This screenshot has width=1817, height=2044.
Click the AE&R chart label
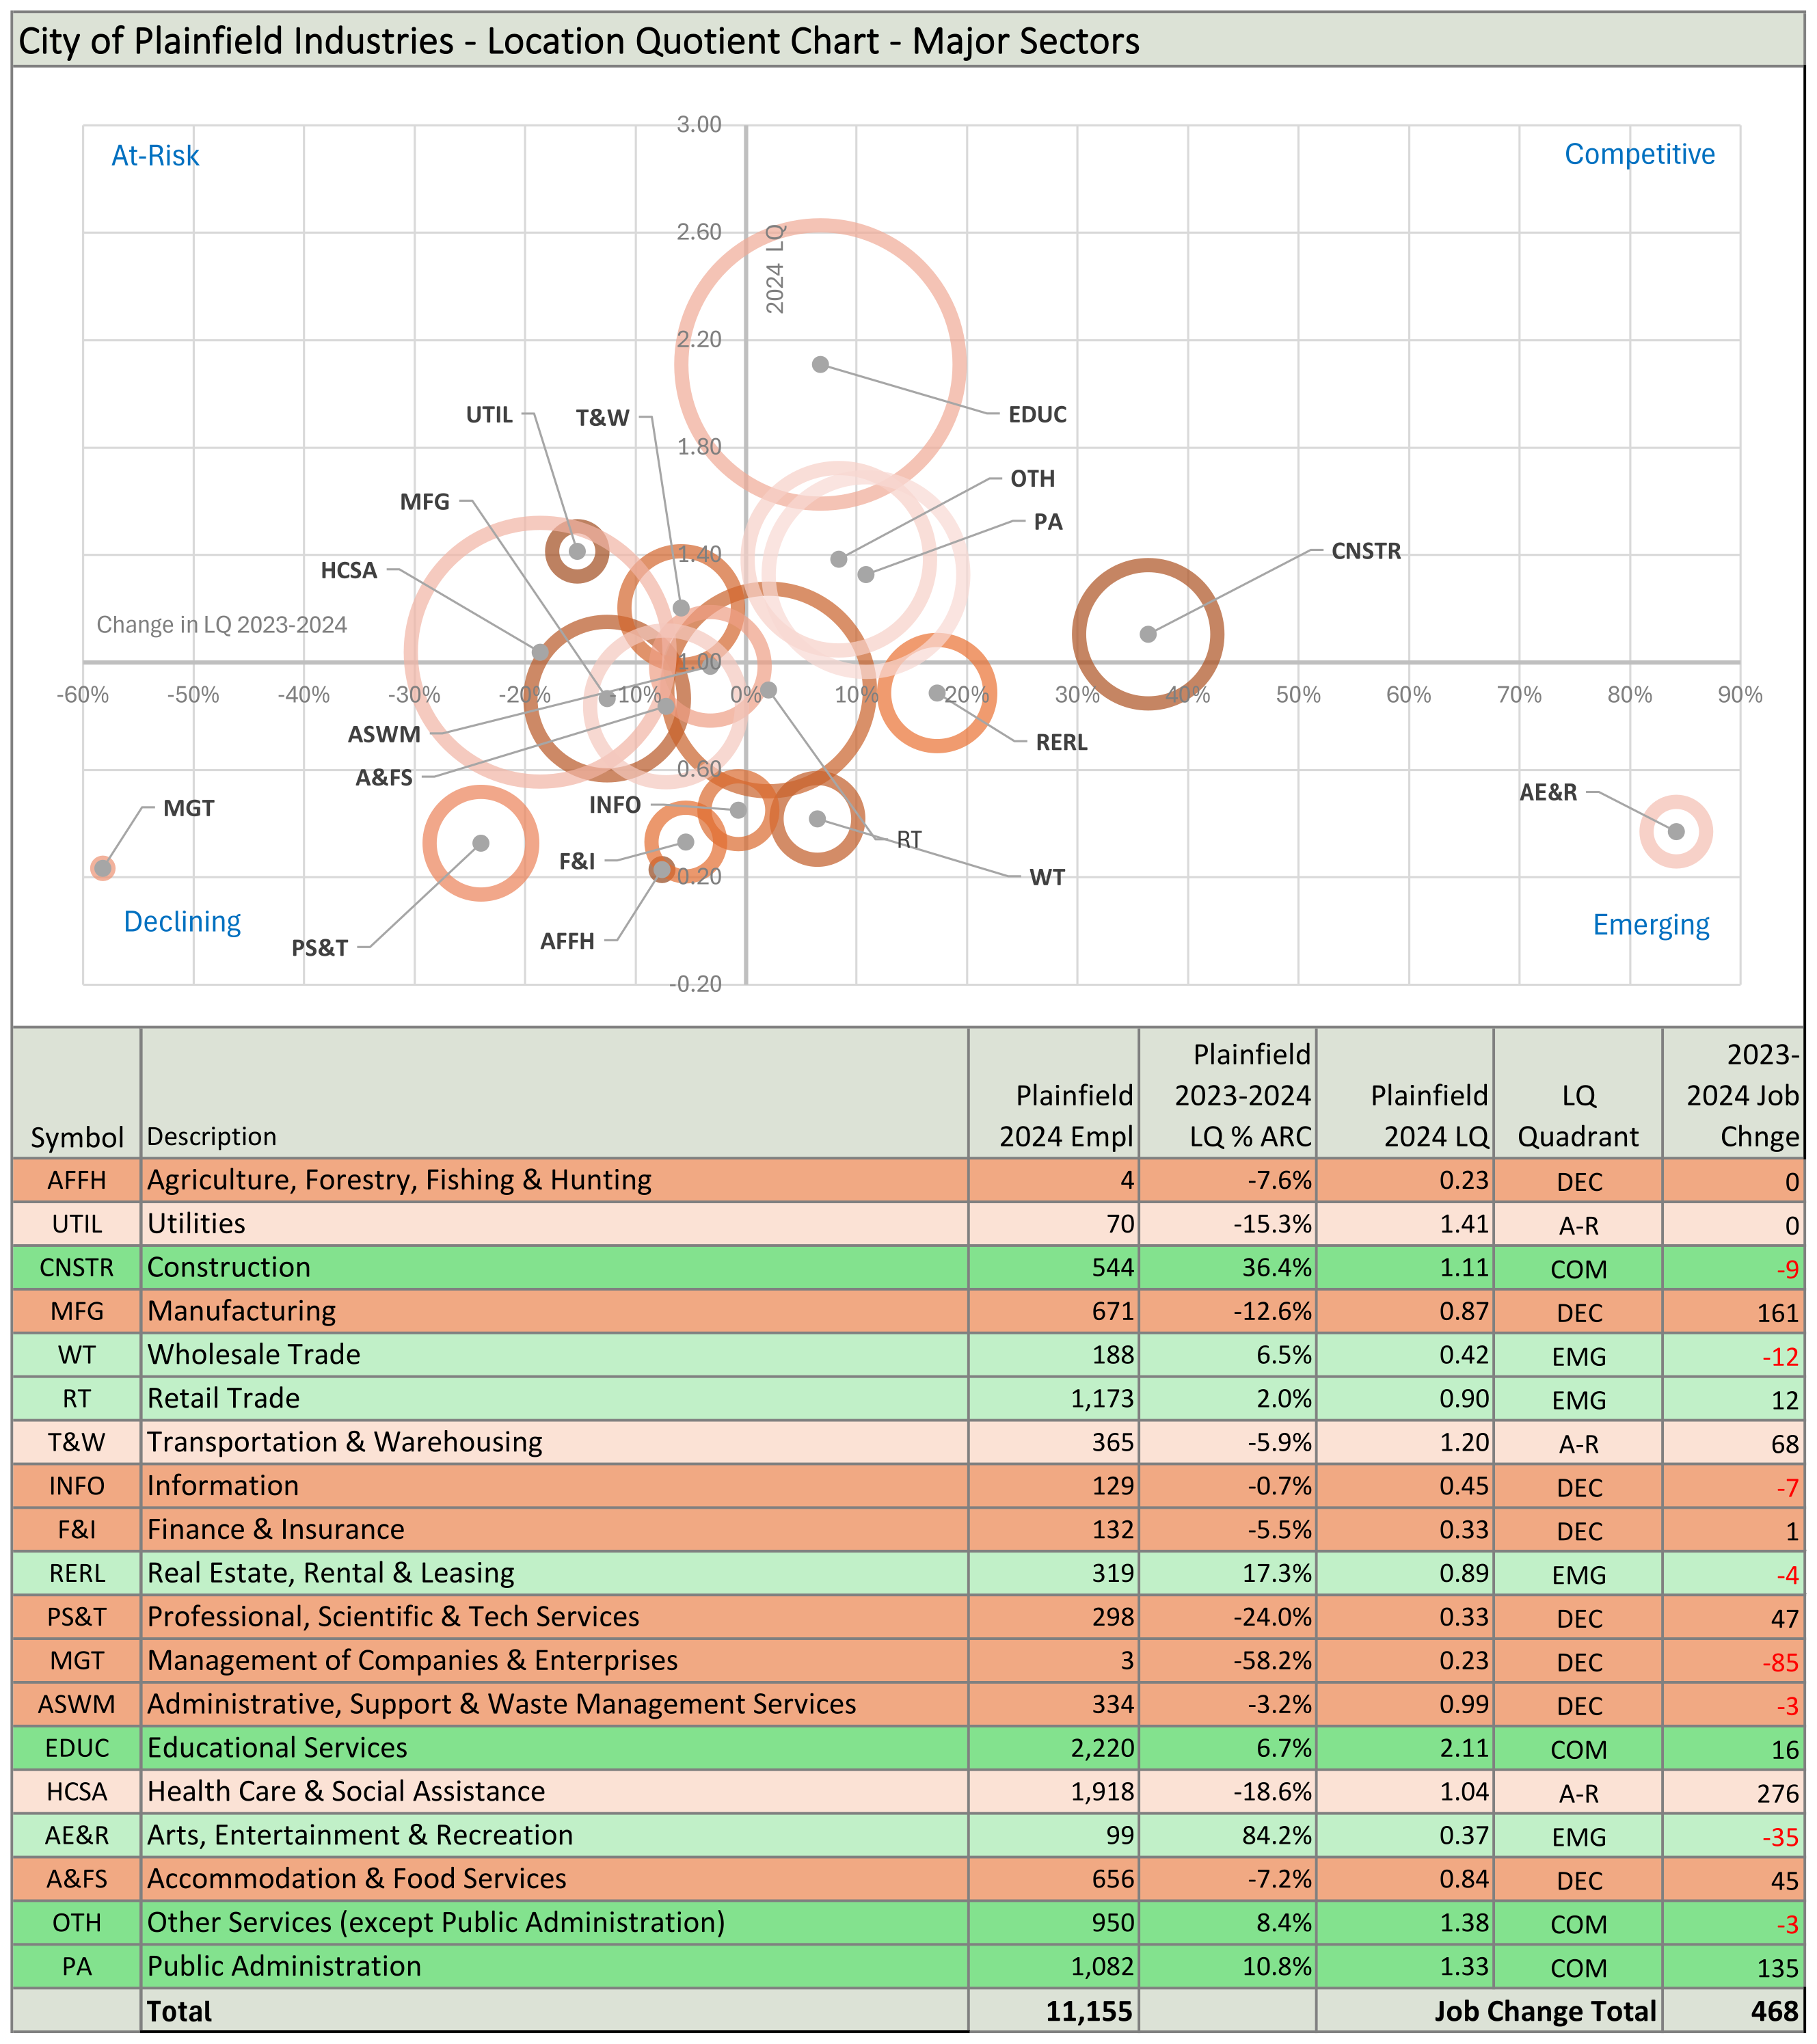[x=1548, y=793]
